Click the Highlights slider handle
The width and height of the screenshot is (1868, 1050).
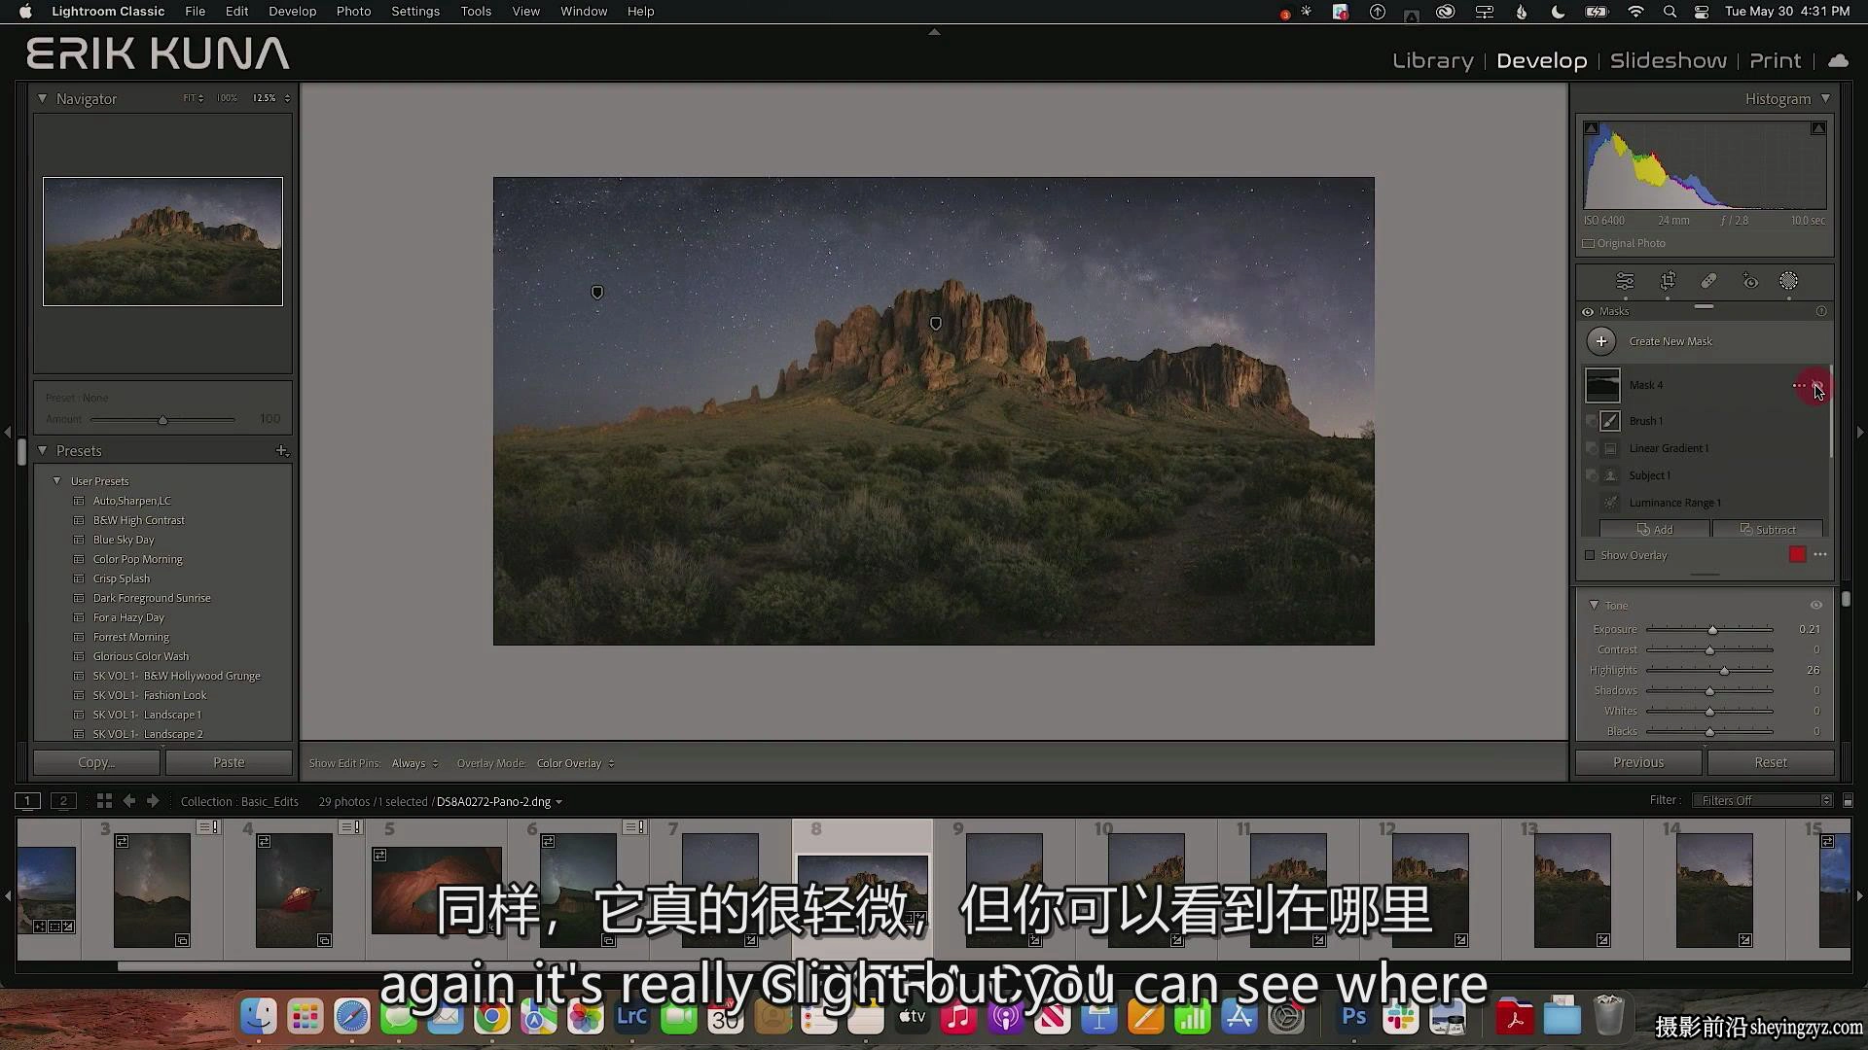pos(1724,671)
